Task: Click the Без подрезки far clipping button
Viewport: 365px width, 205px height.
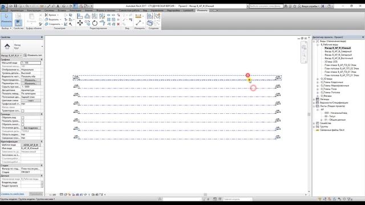Action: pyautogui.click(x=31, y=128)
